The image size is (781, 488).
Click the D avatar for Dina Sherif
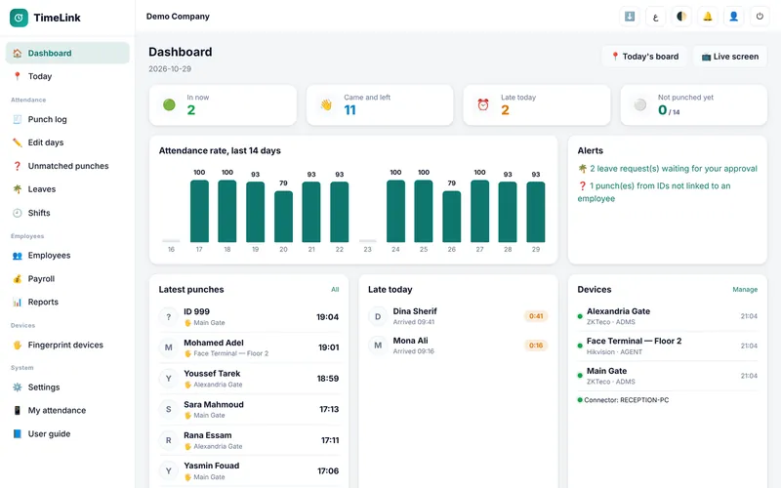pos(378,316)
